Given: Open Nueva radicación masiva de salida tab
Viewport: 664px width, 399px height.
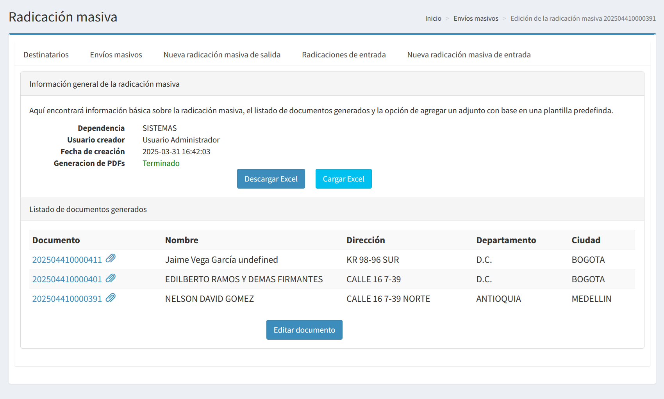Looking at the screenshot, I should 222,55.
